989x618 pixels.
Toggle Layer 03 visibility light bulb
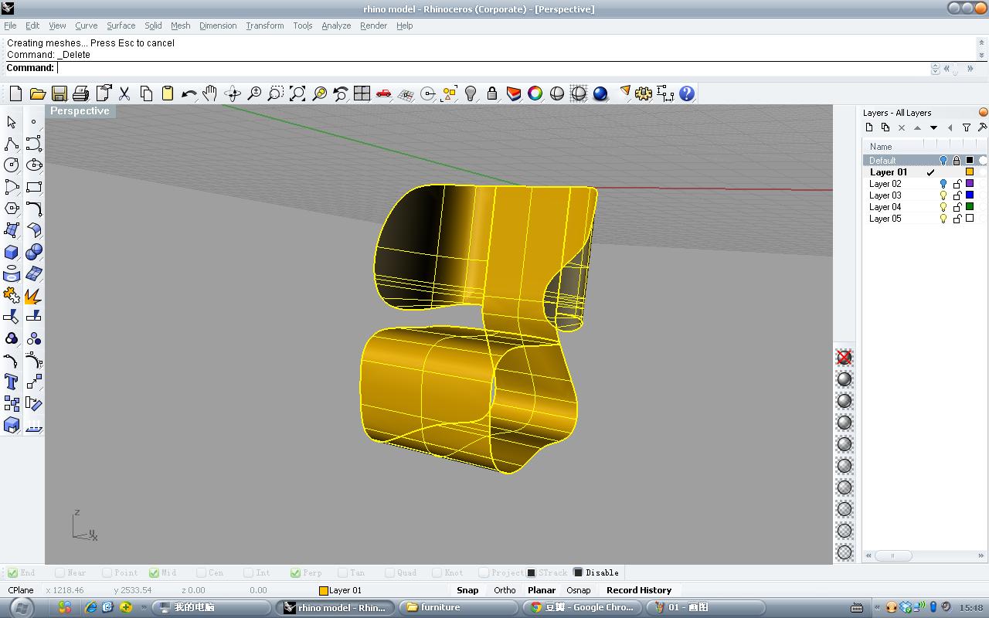[943, 195]
